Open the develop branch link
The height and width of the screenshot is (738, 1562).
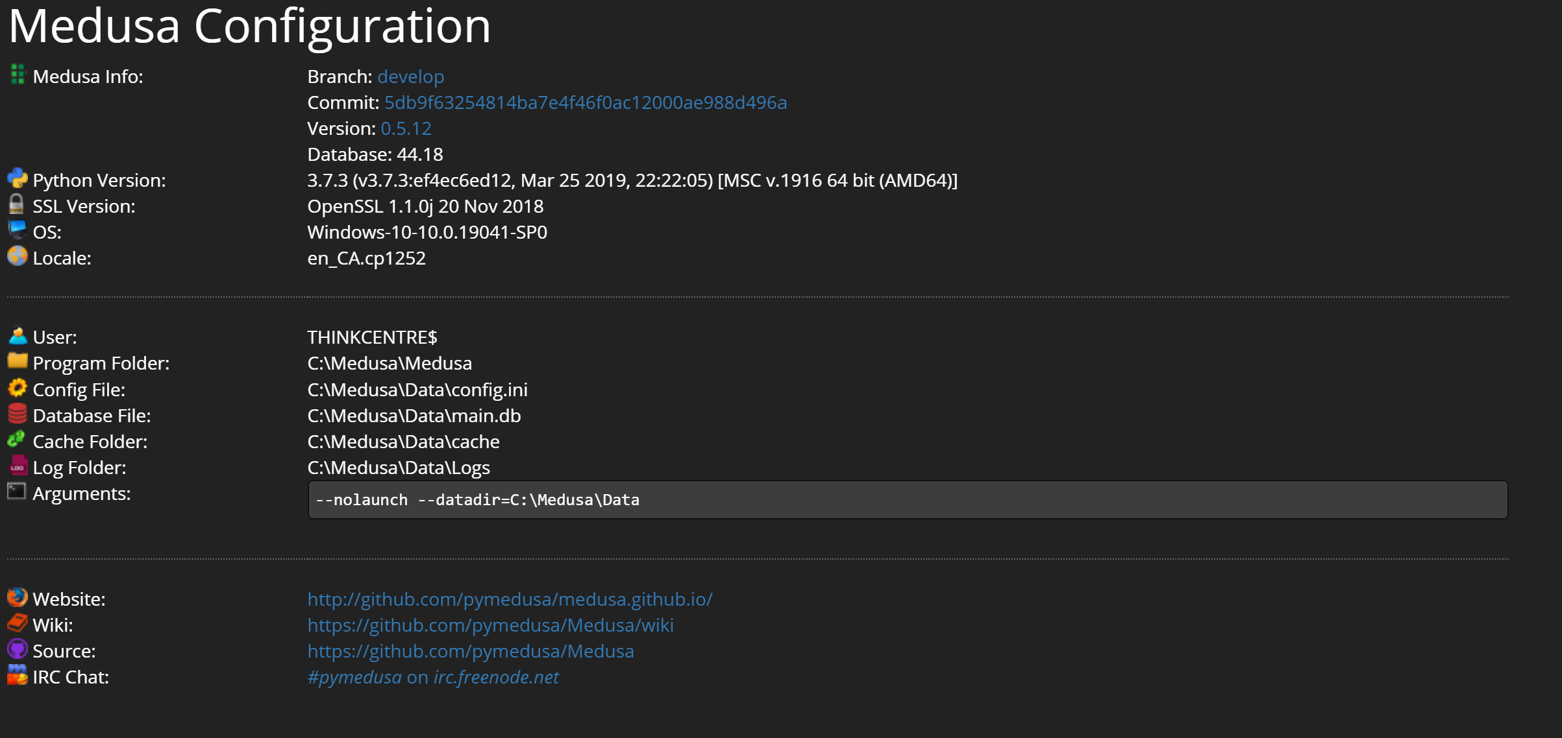click(x=410, y=77)
